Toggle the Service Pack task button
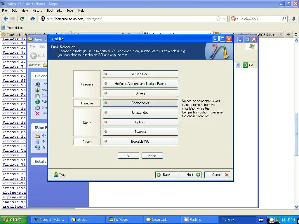This screenshot has width=299, height=224. pyautogui.click(x=140, y=74)
